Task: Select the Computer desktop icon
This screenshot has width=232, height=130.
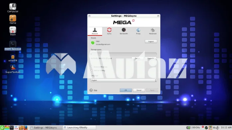Action: pyautogui.click(x=13, y=8)
